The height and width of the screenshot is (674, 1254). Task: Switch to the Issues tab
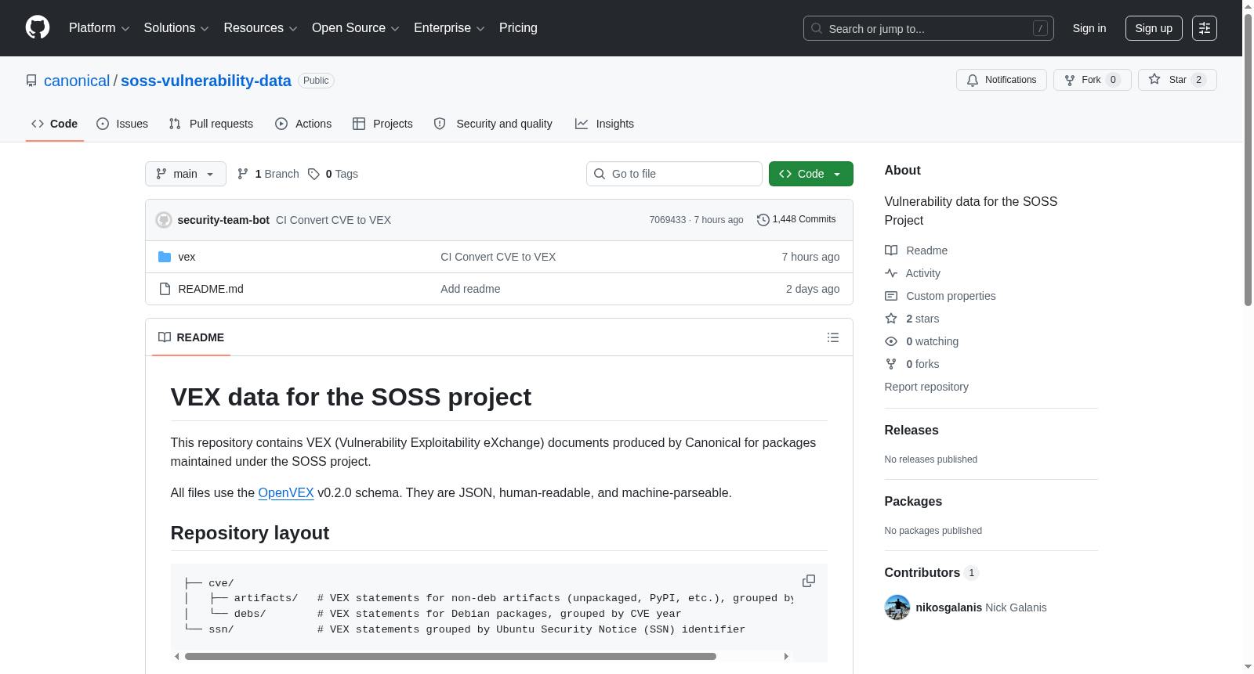click(122, 124)
